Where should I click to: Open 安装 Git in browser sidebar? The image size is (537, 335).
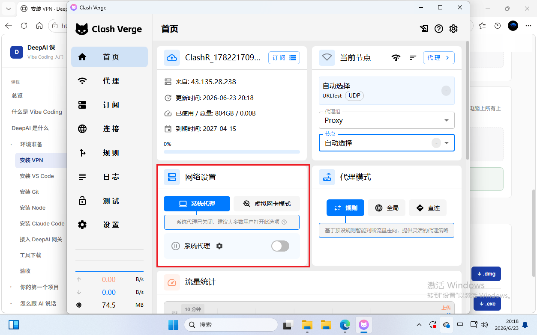(29, 192)
